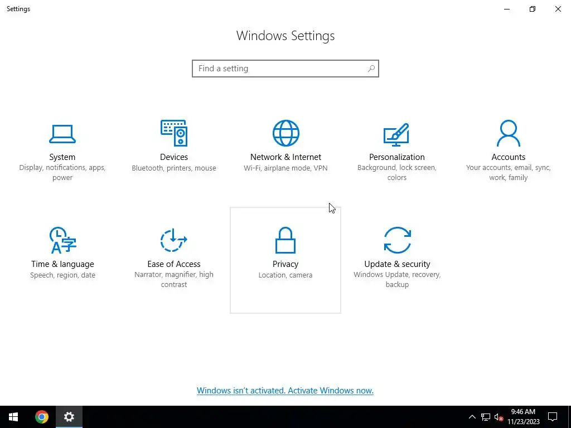Image resolution: width=571 pixels, height=428 pixels.
Task: Open the Windows Start button
Action: coord(13,417)
